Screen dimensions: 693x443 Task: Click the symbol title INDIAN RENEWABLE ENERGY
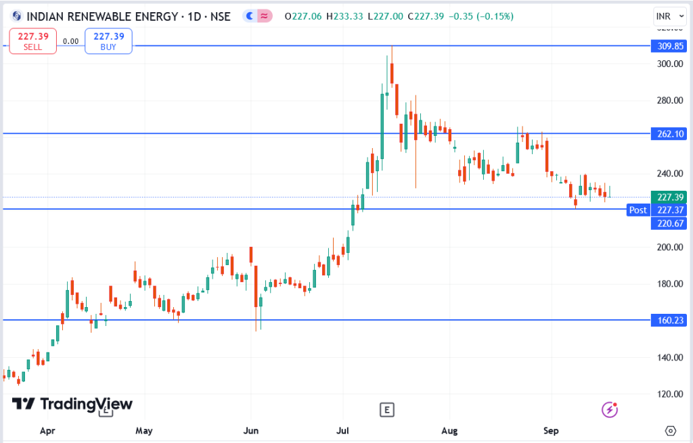point(102,17)
